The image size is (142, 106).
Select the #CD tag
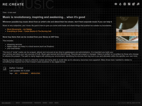(x=16, y=73)
